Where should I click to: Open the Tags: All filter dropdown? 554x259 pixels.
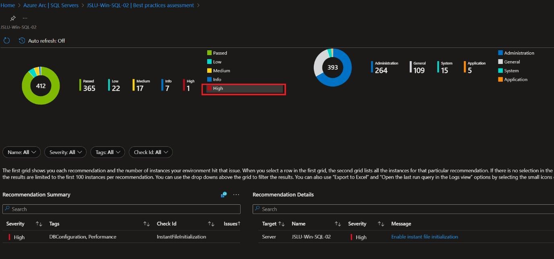coord(108,152)
